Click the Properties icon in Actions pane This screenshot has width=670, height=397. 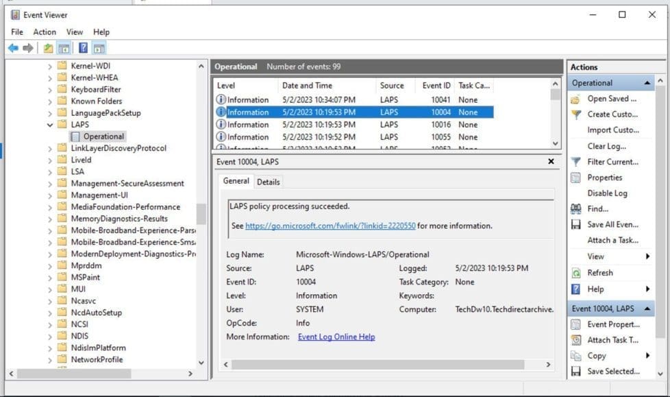pos(576,178)
